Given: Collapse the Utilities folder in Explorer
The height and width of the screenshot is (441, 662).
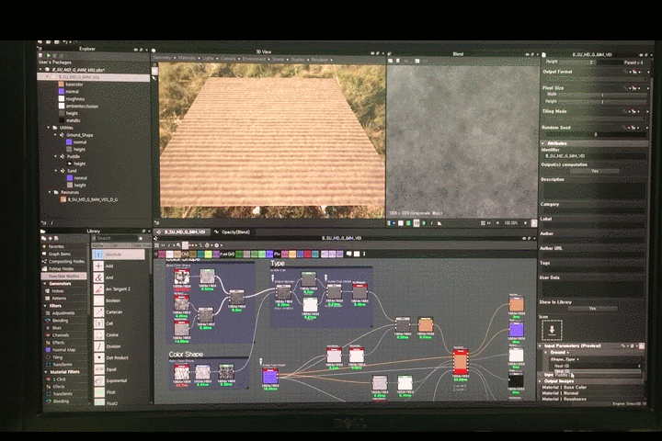Looking at the screenshot, I should tap(49, 128).
